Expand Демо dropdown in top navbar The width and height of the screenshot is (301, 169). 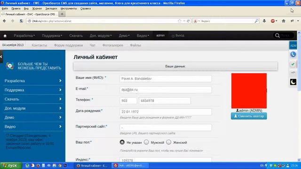click(x=124, y=36)
